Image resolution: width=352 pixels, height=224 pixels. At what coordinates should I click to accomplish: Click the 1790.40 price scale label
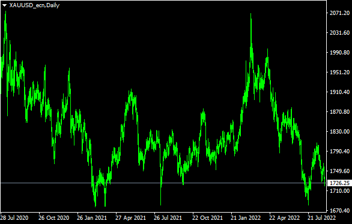point(339,152)
